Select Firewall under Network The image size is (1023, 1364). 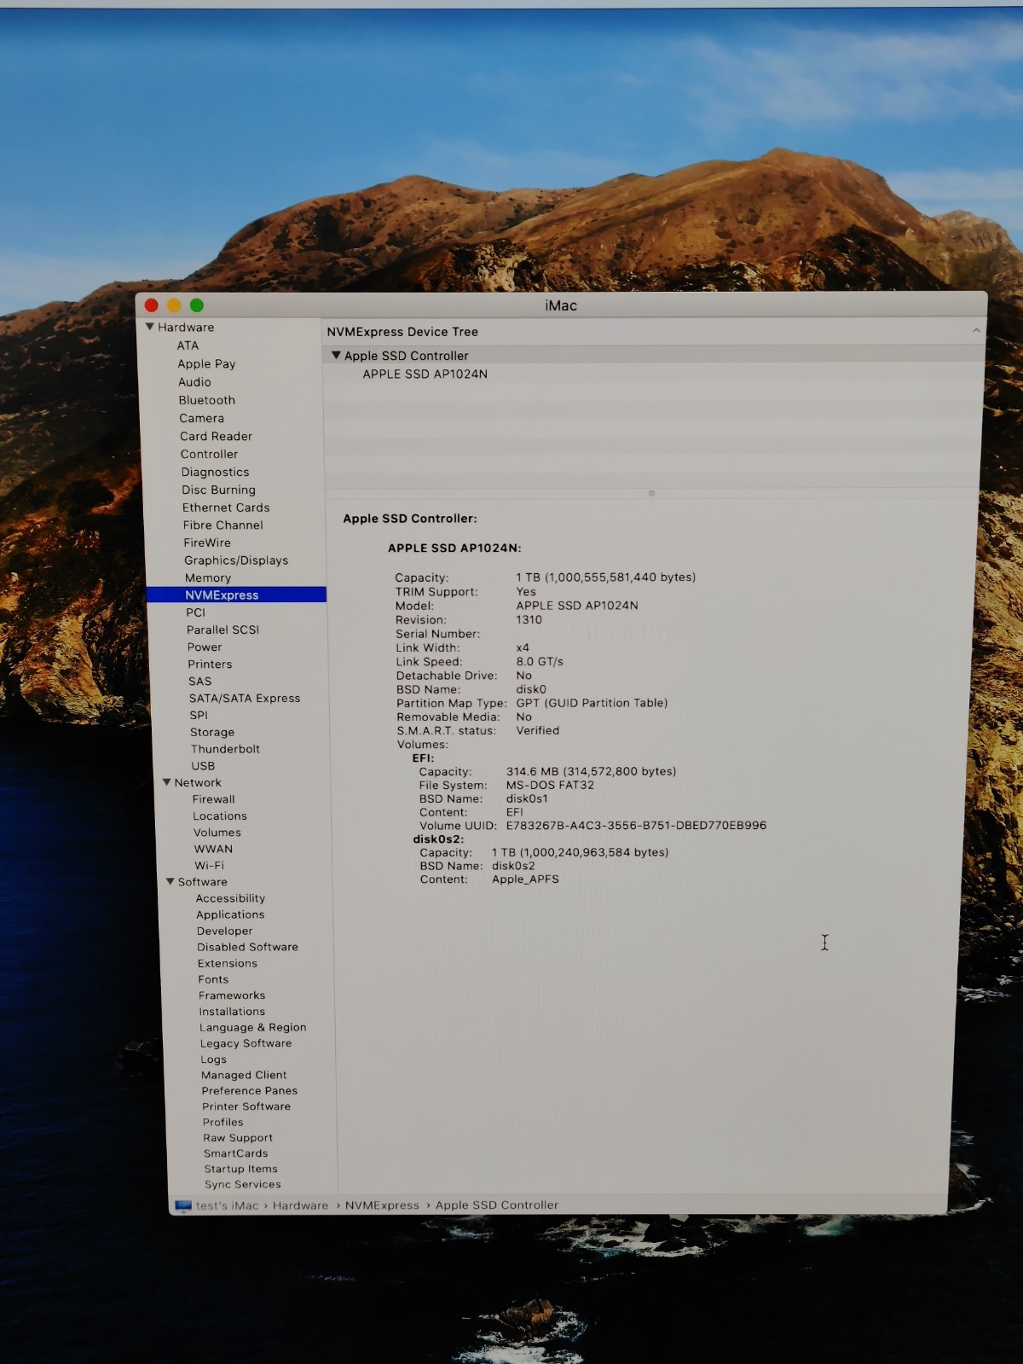pos(213,799)
